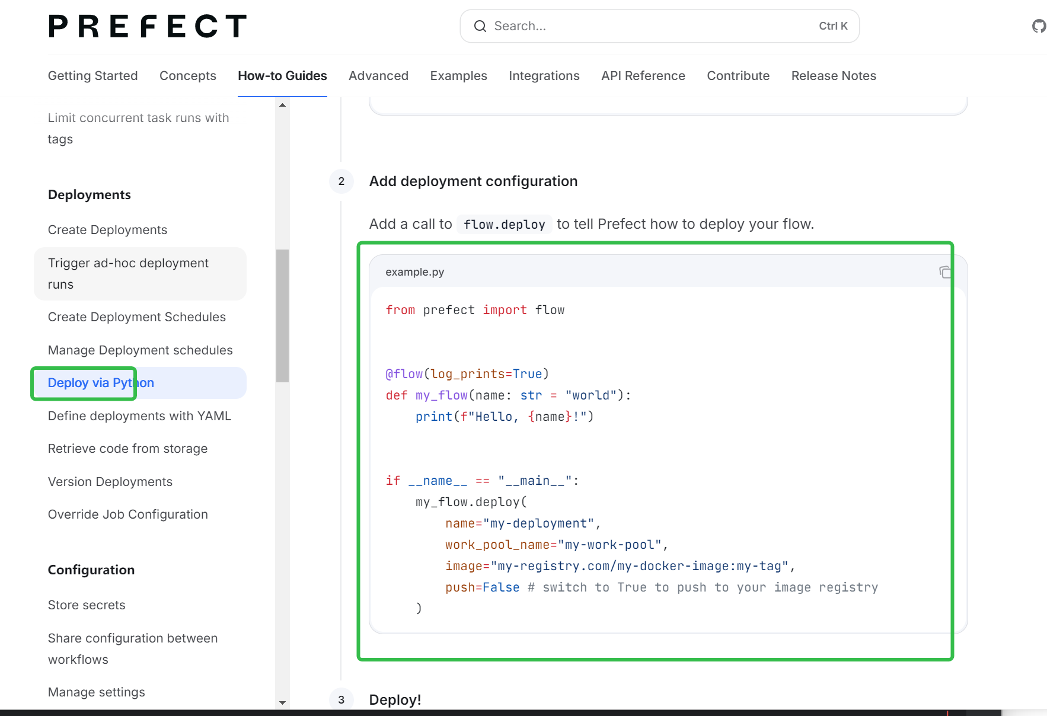Open Create Deployments sidebar link
Image resolution: width=1047 pixels, height=716 pixels.
107,230
